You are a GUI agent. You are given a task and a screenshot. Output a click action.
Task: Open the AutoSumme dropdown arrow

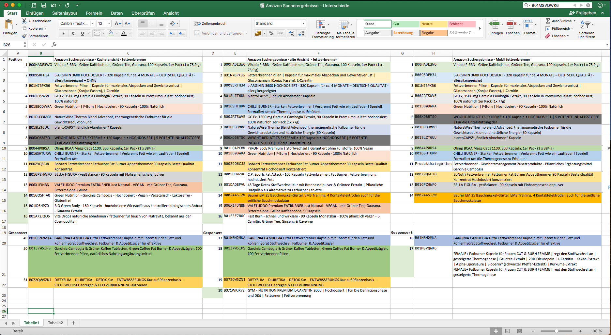[574, 21]
